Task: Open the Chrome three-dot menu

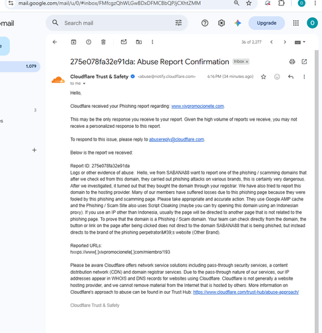Action: 315,3
